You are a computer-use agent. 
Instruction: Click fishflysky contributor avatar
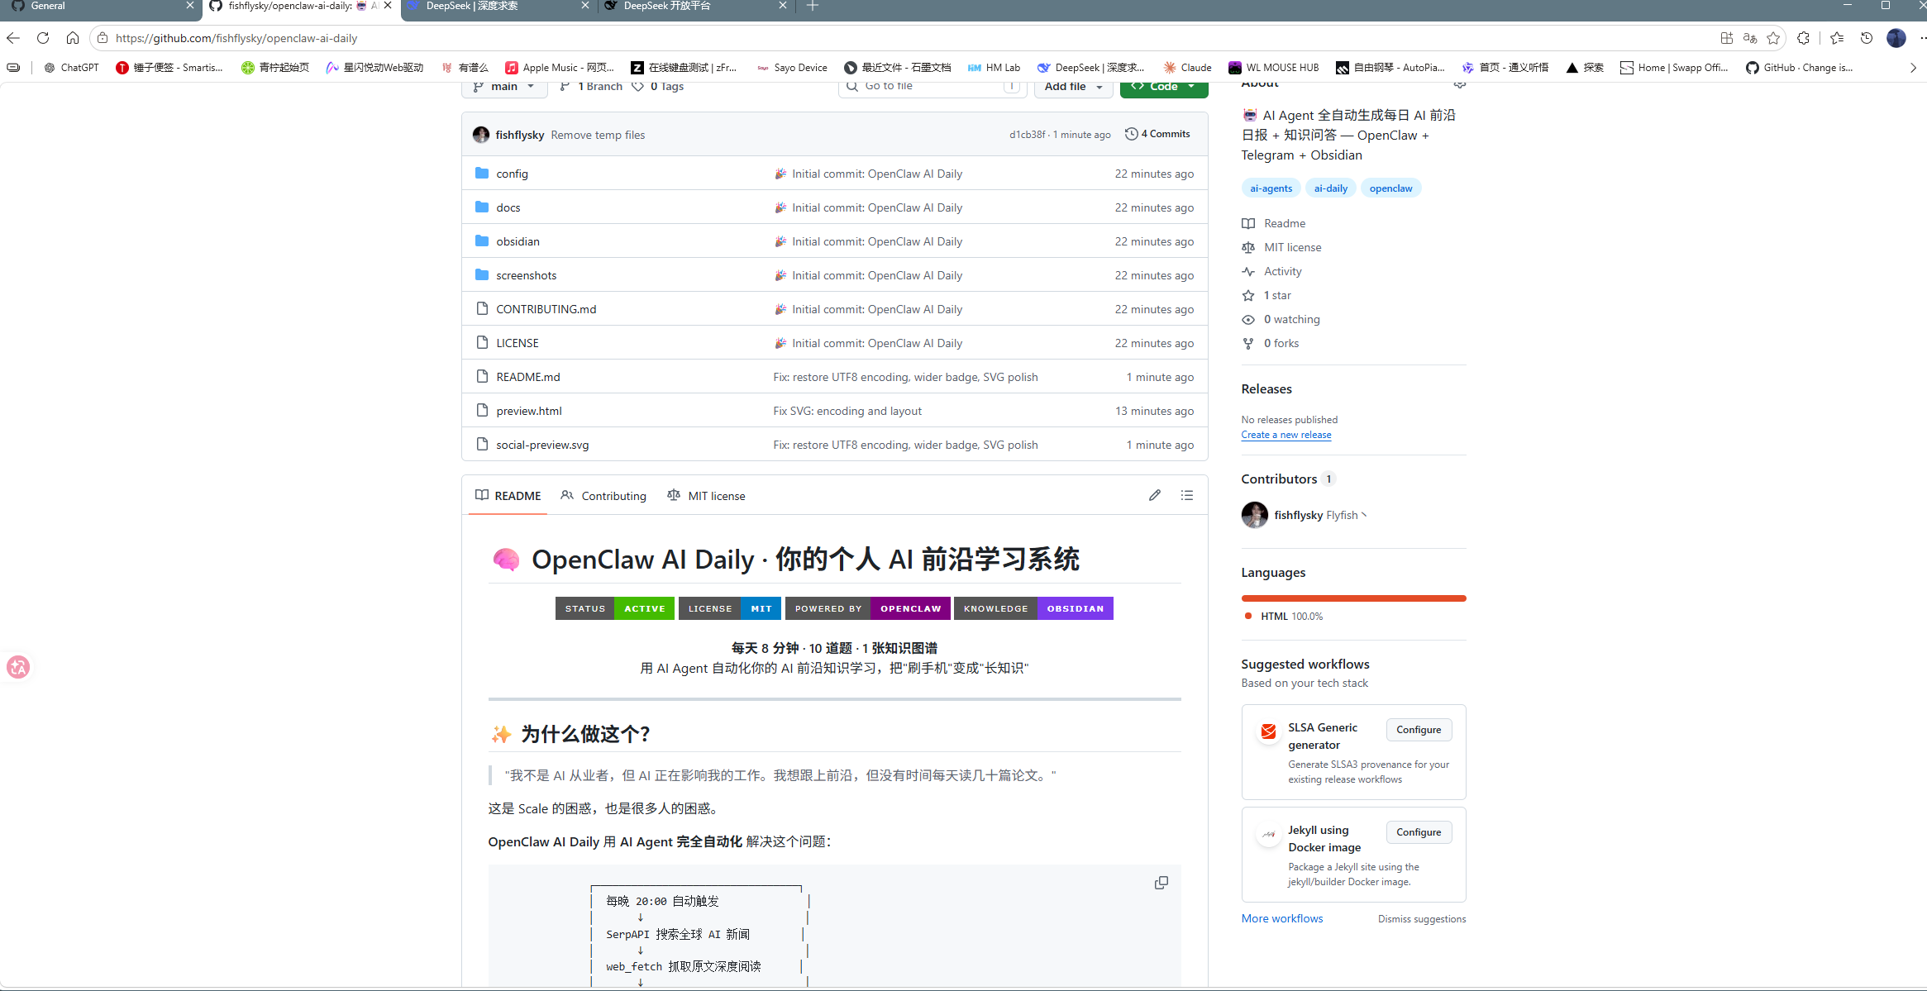1254,515
